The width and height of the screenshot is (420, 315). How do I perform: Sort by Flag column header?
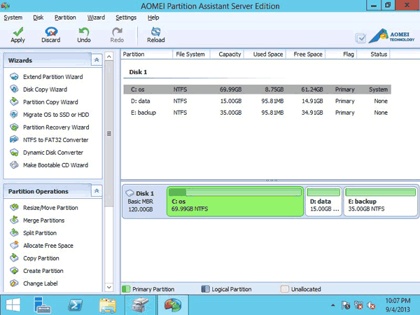click(341, 54)
